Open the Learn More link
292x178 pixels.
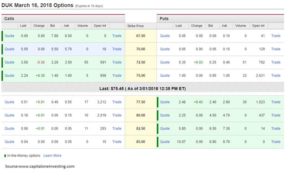(52, 156)
